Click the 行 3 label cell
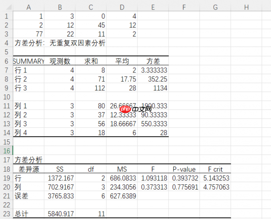The image size is (271, 219). (x=29, y=88)
